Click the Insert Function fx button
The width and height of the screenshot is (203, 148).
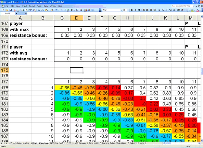click(26, 14)
